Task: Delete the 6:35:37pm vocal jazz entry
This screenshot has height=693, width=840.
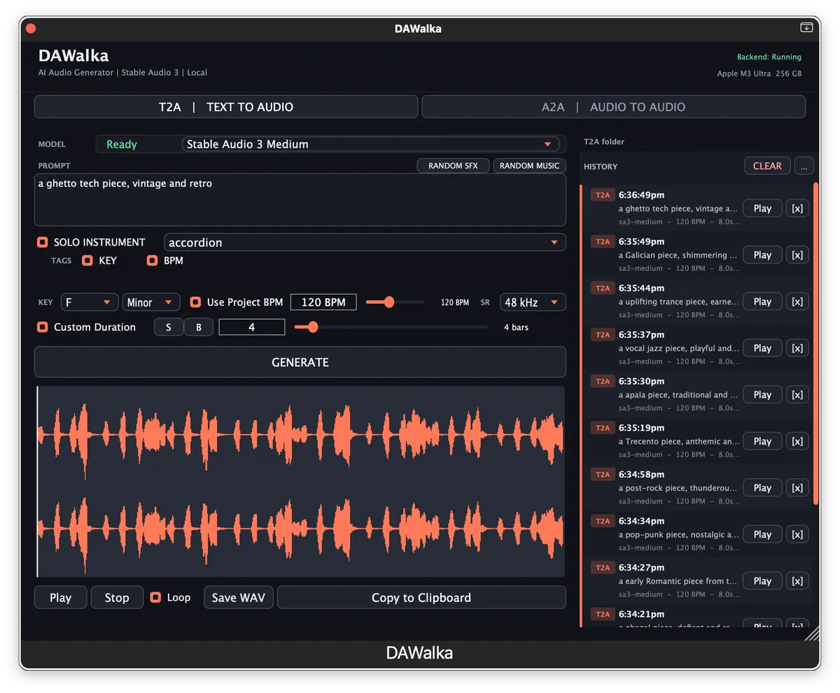Action: [797, 348]
